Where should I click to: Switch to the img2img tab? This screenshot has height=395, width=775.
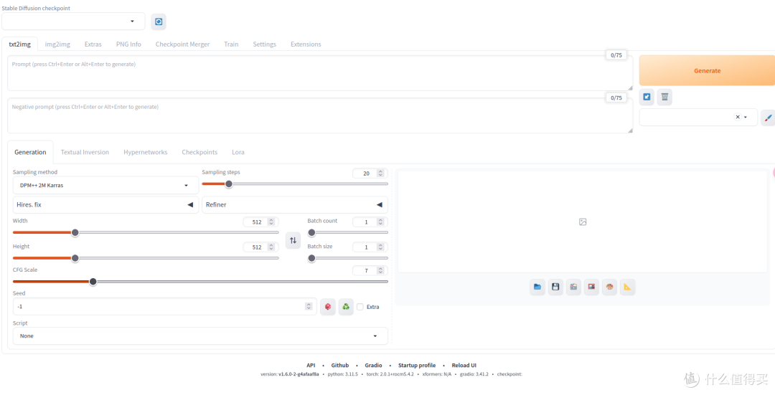click(57, 44)
